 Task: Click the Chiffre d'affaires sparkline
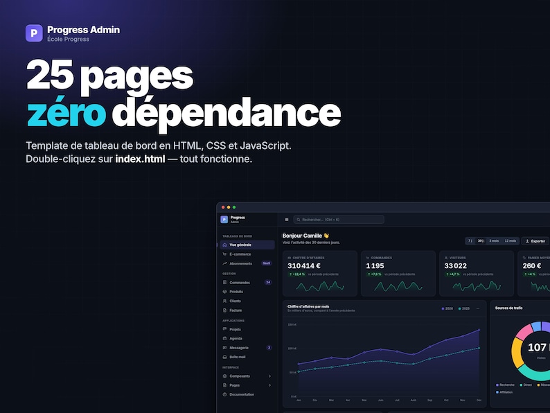point(320,286)
